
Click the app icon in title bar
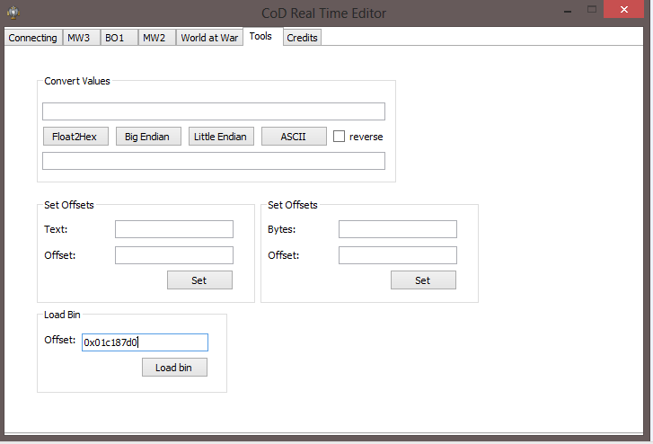[x=13, y=13]
